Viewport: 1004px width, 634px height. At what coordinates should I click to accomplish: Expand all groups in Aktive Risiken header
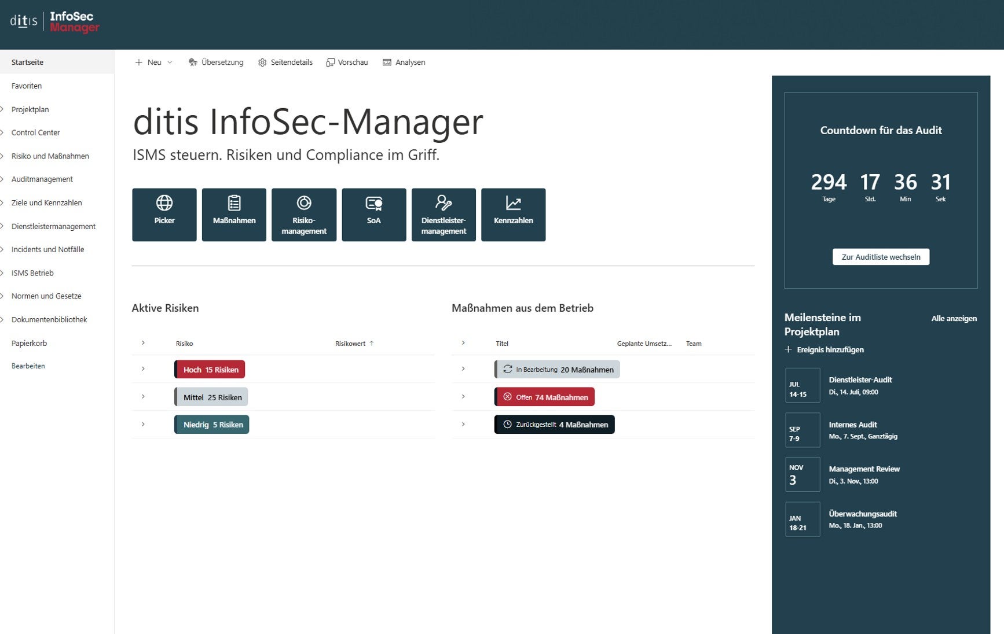[x=143, y=343]
